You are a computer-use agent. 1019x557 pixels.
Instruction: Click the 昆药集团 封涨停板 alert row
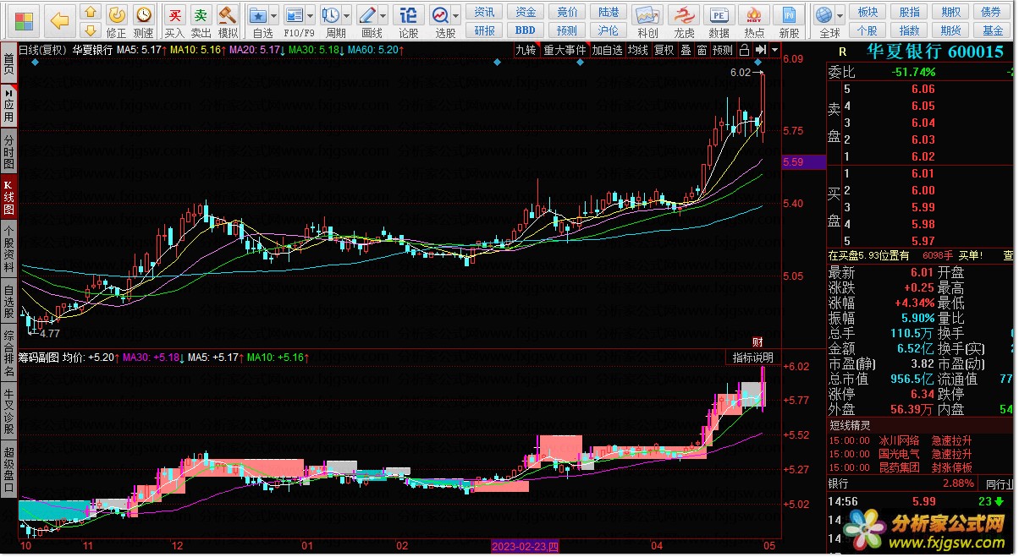coord(922,467)
